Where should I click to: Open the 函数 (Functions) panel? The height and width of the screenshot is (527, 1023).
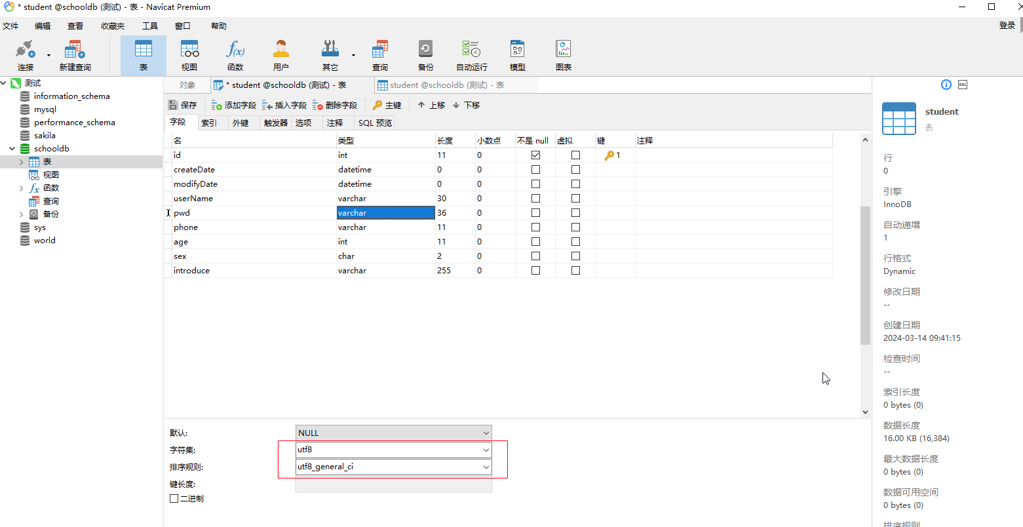point(235,54)
